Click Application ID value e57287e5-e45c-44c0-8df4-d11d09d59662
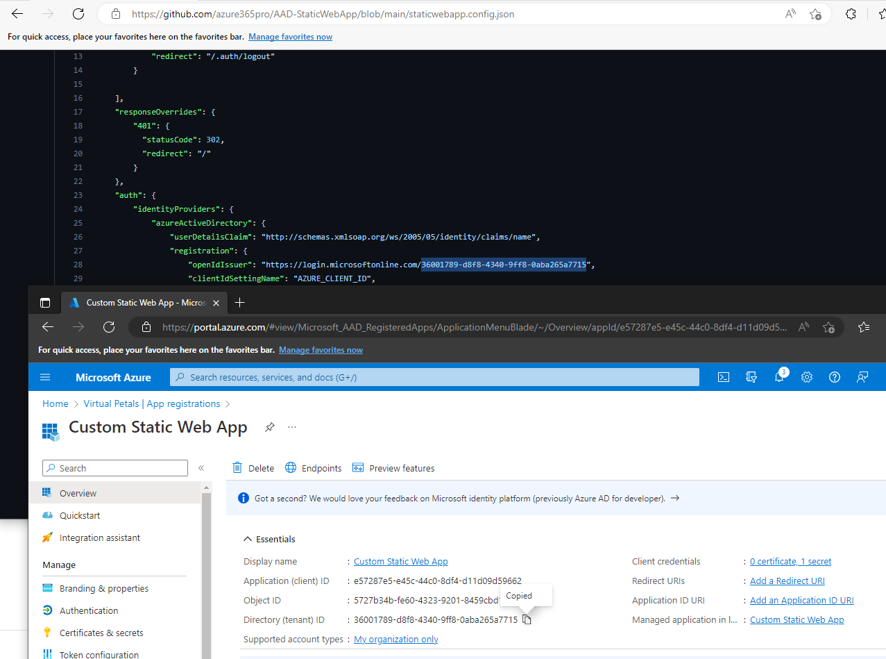 coord(437,581)
